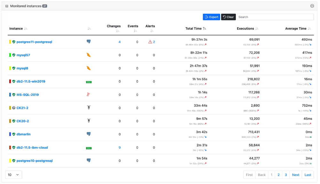Image resolution: width=320 pixels, height=184 pixels.
Task: Open the CK20-2 instance
Action: [23, 121]
